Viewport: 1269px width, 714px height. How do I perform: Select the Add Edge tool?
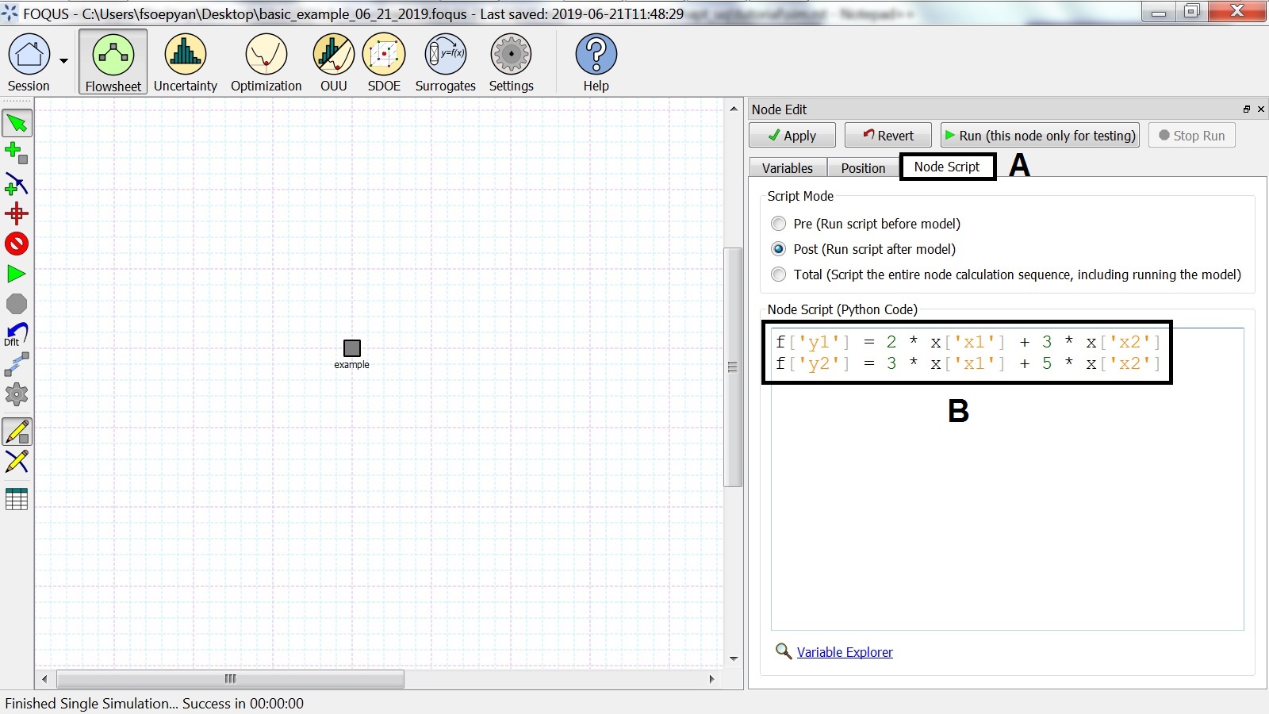pyautogui.click(x=17, y=183)
